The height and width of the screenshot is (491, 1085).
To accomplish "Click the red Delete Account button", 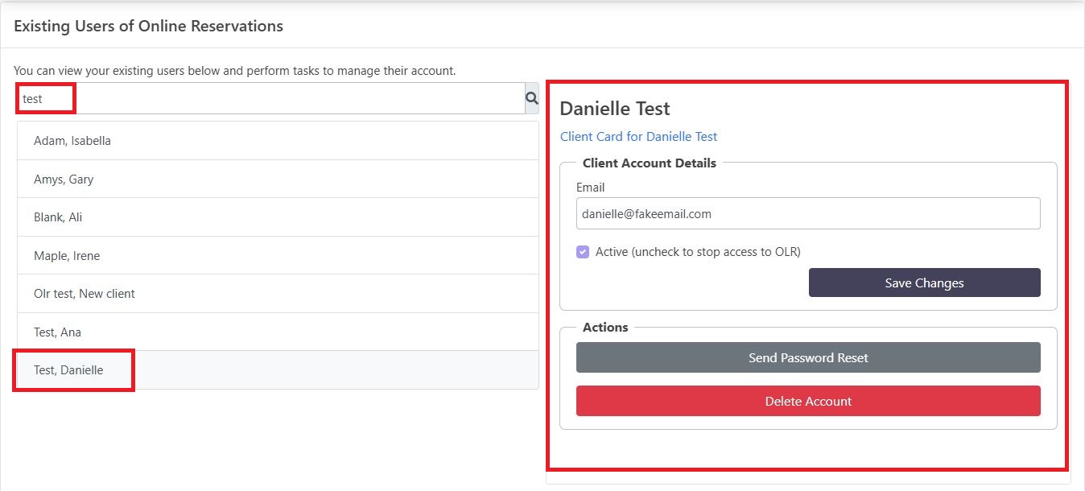I will (x=807, y=401).
